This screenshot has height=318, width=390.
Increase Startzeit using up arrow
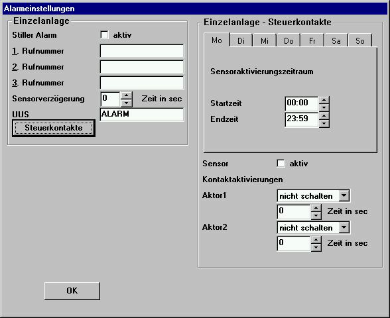pos(324,100)
